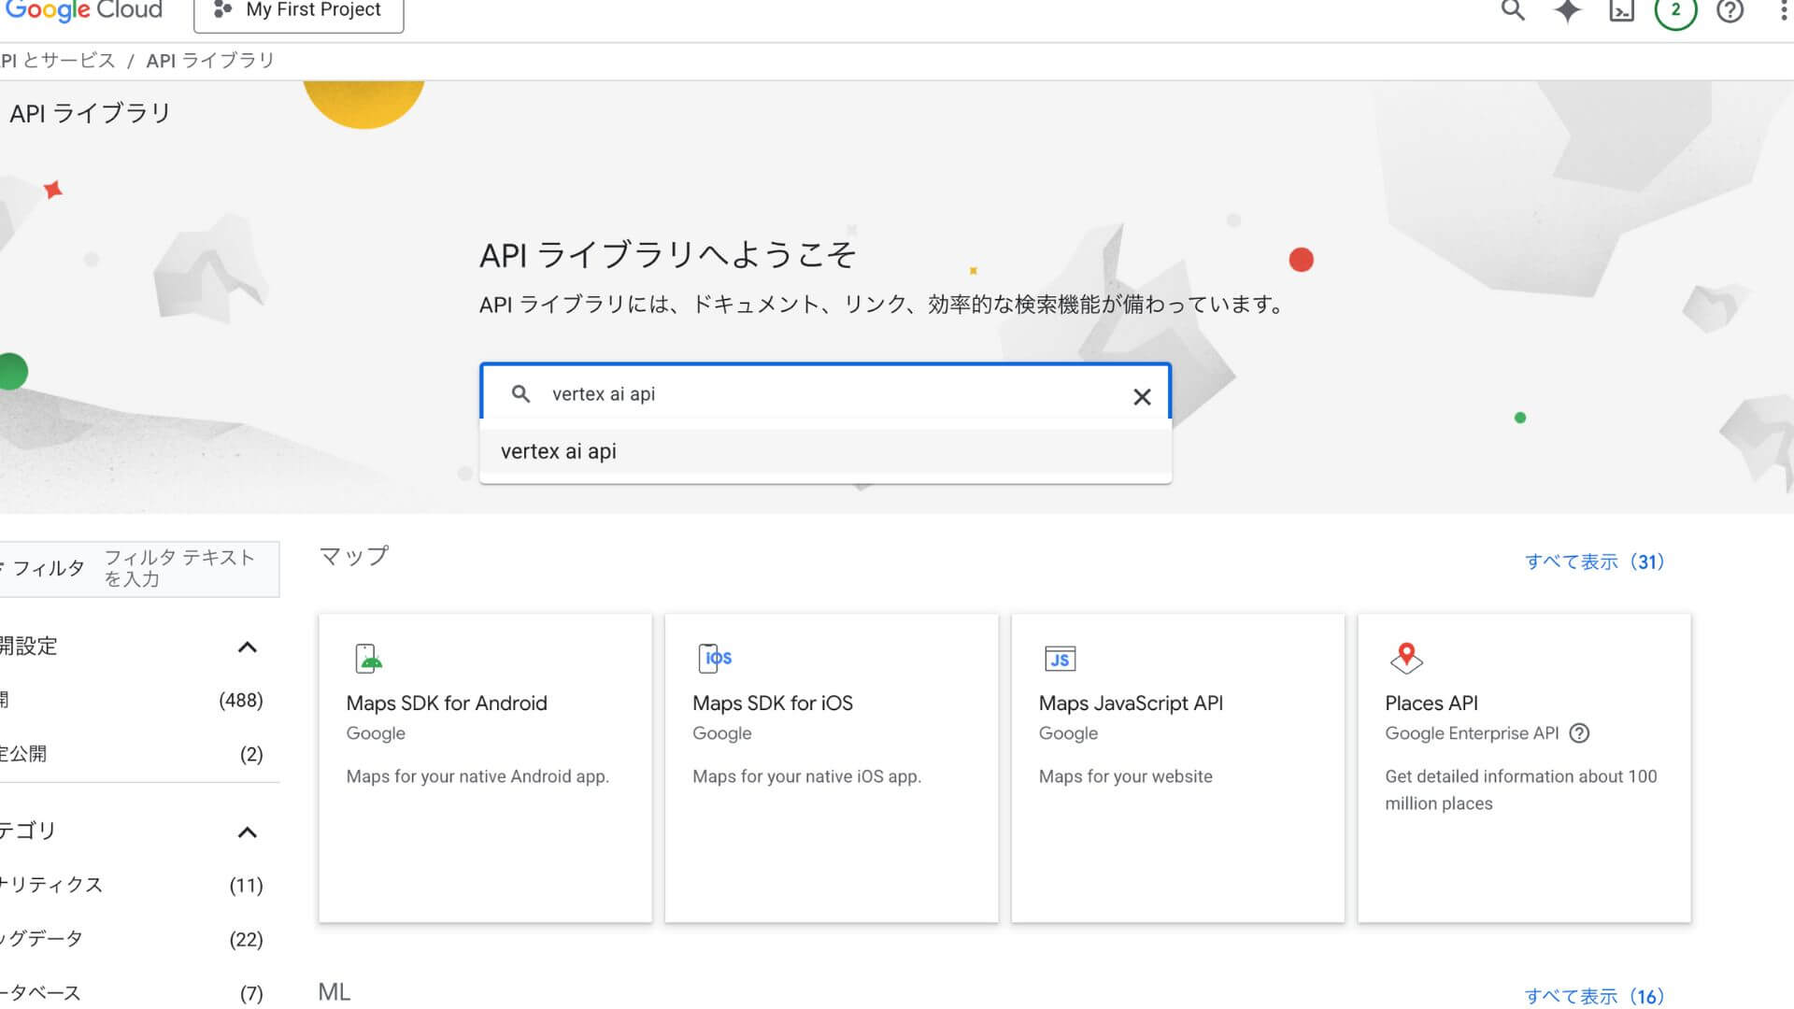Select the vertex ai api suggestion
The width and height of the screenshot is (1794, 1009).
[x=825, y=451]
